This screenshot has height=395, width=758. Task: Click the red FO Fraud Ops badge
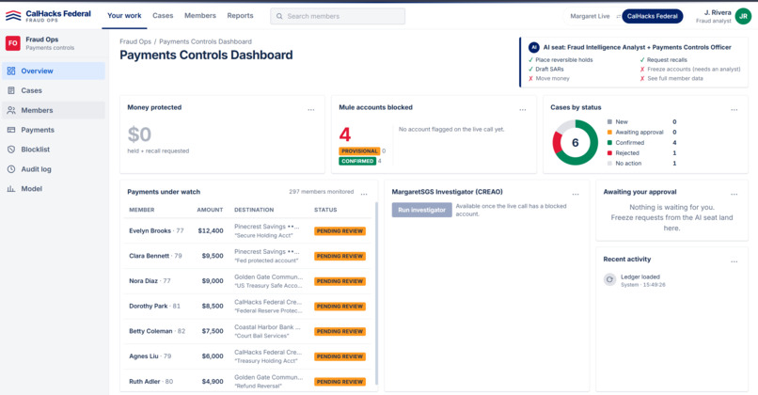pyautogui.click(x=12, y=43)
